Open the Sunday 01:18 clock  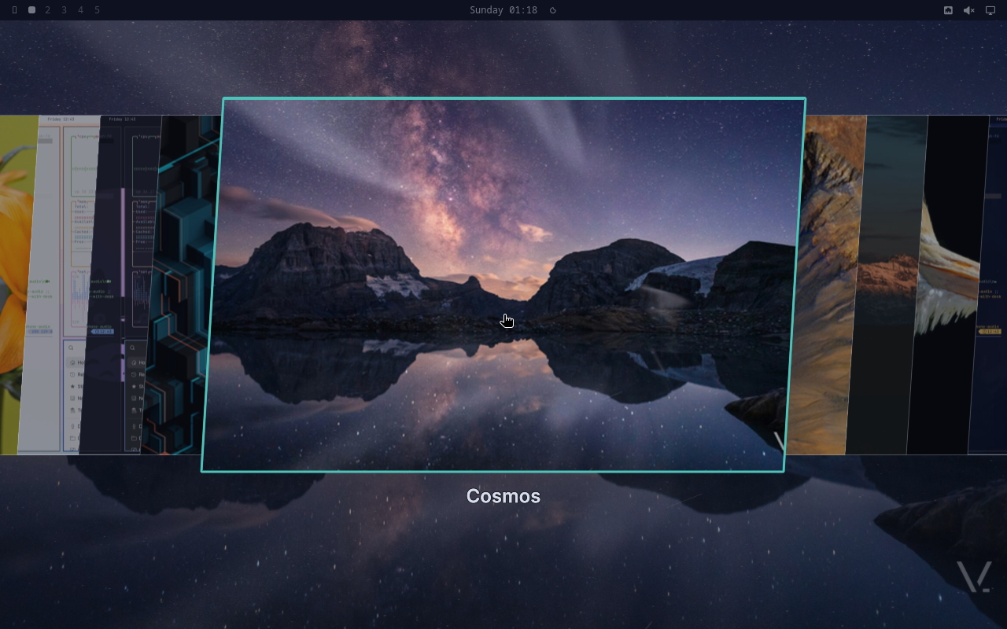coord(503,10)
